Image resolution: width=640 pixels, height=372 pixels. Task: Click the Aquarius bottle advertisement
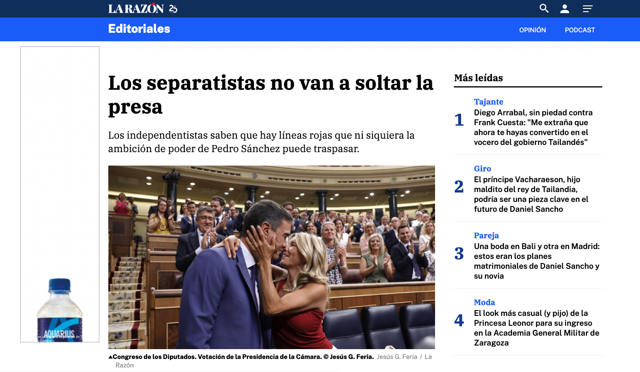click(x=60, y=194)
